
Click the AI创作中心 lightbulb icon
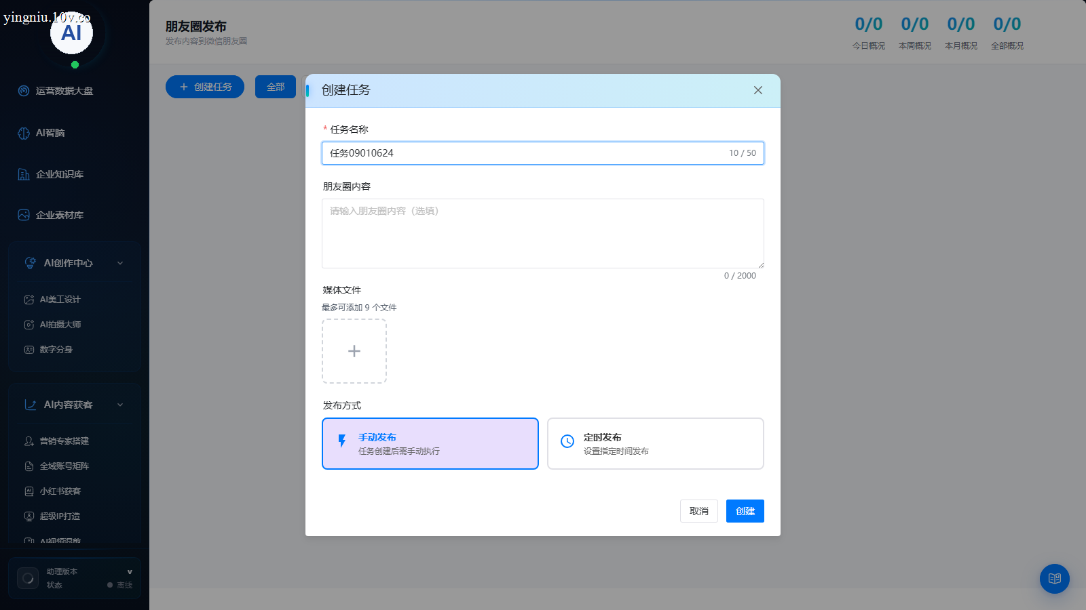[x=31, y=263]
